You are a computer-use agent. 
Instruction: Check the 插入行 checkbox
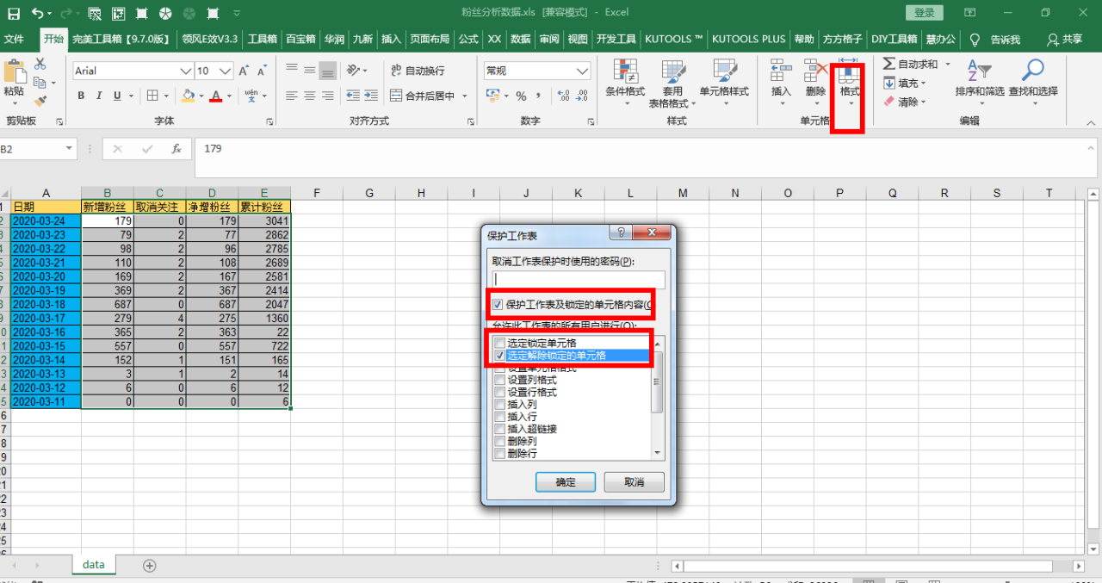coord(500,417)
